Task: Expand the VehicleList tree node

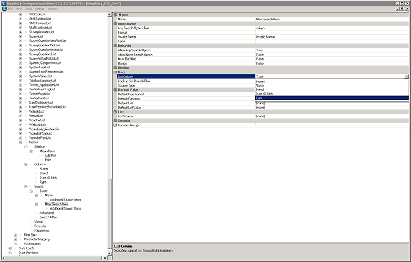Action: click(x=20, y=111)
